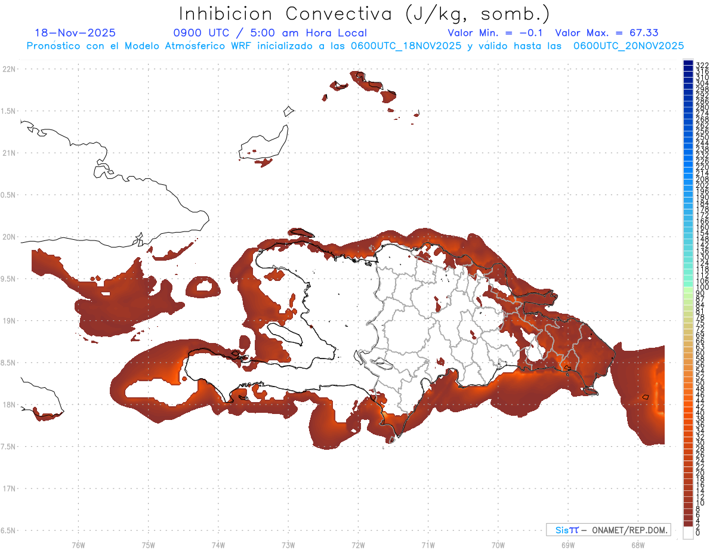
Task: Click the bright orange swatch labeled 42
Action: pos(688,404)
